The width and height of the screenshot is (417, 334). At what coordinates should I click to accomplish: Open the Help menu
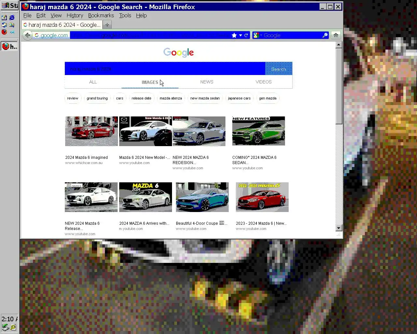point(141,15)
